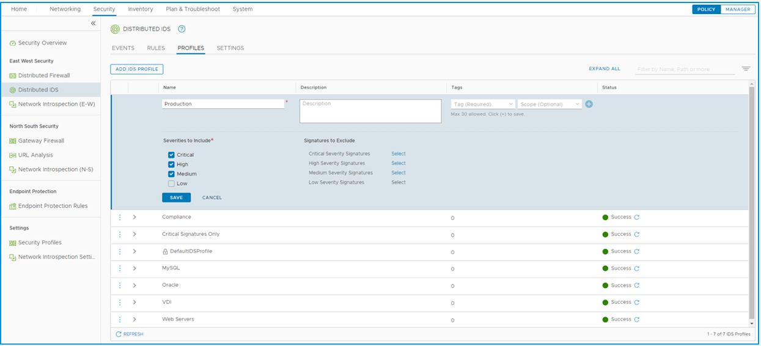Expand the VDI profile row
The height and width of the screenshot is (346, 761).
point(134,303)
